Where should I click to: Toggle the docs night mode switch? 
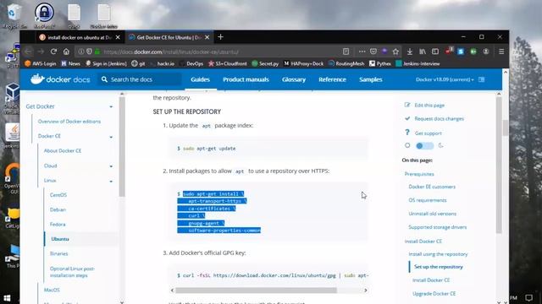[424, 145]
